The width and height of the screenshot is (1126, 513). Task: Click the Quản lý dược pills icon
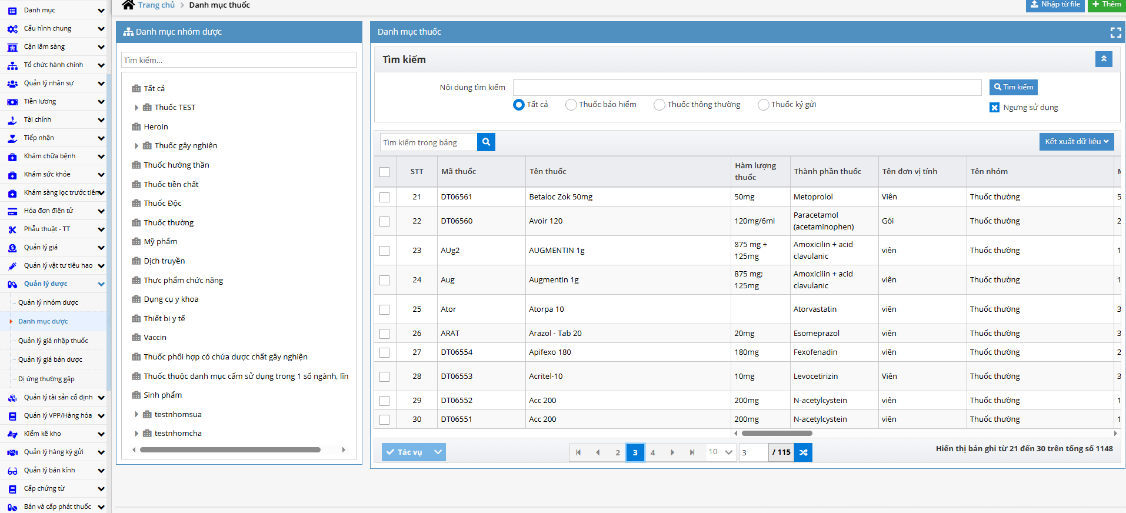(x=12, y=284)
